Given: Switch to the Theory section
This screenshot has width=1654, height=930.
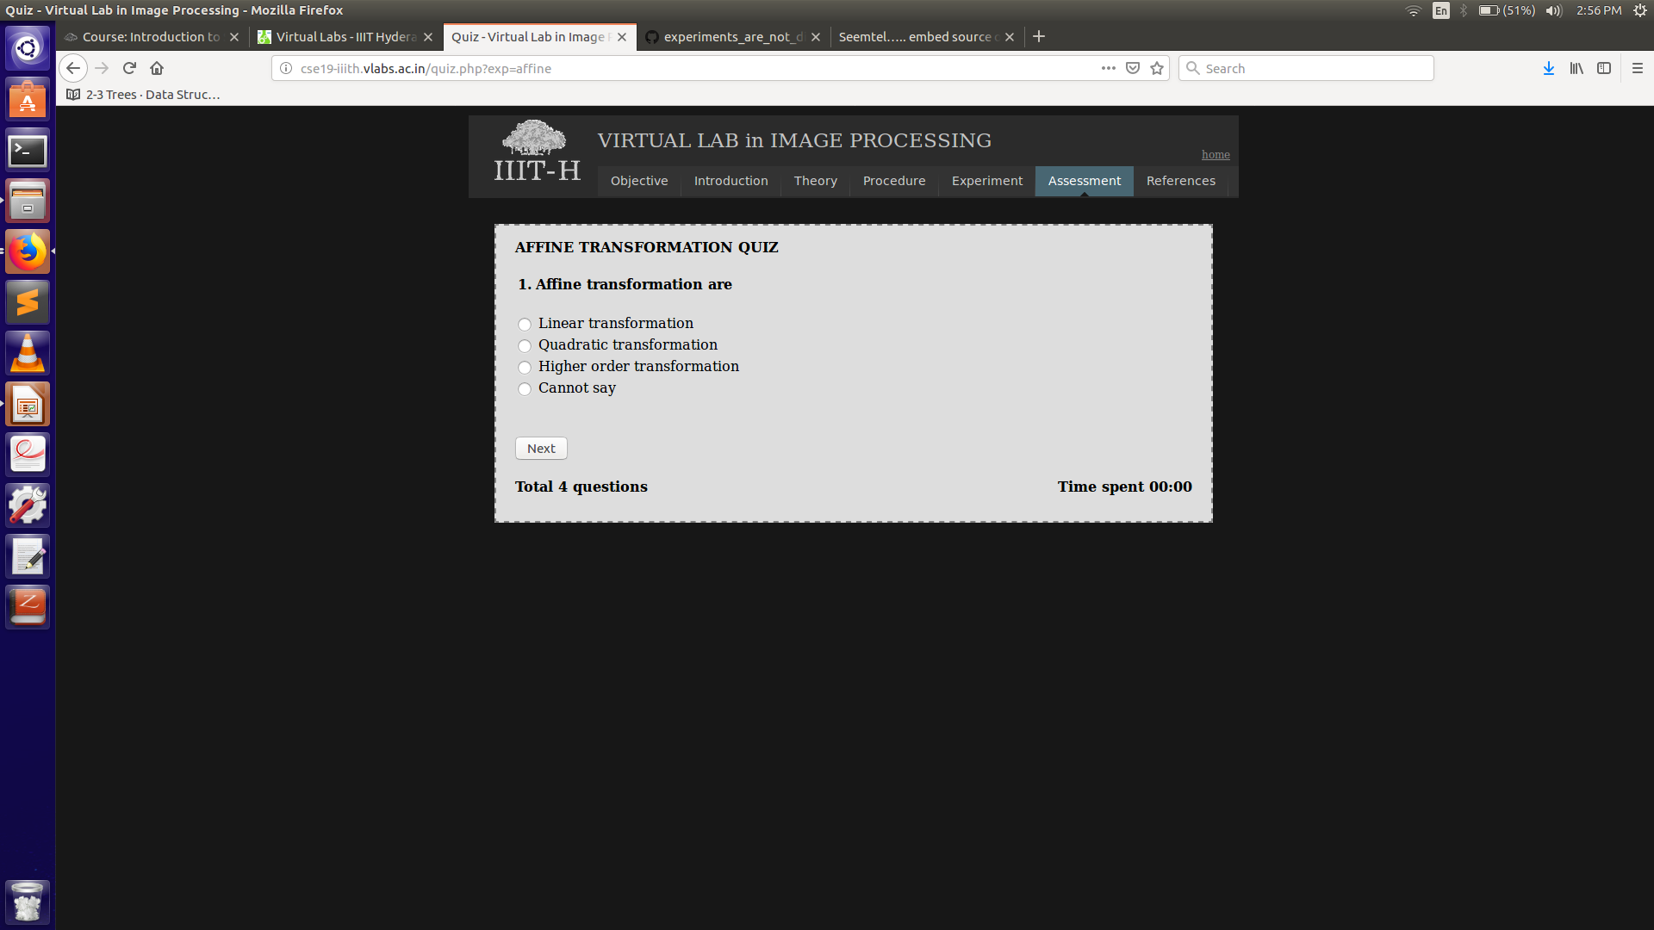Looking at the screenshot, I should click(814, 181).
